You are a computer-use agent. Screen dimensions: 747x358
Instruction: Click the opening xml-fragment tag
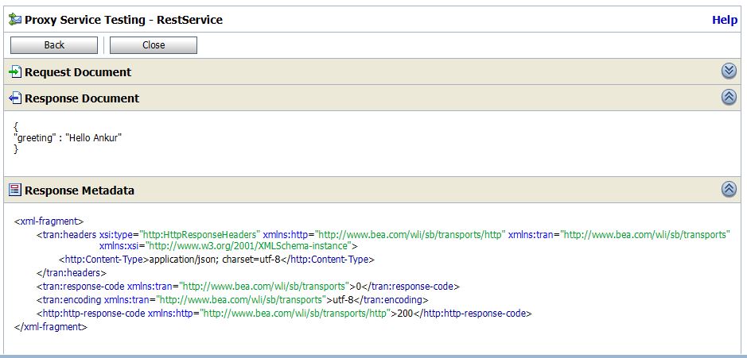tap(49, 221)
